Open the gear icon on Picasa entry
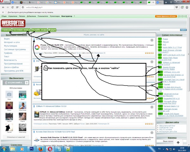This screenshot has height=152, width=190. click(x=152, y=40)
